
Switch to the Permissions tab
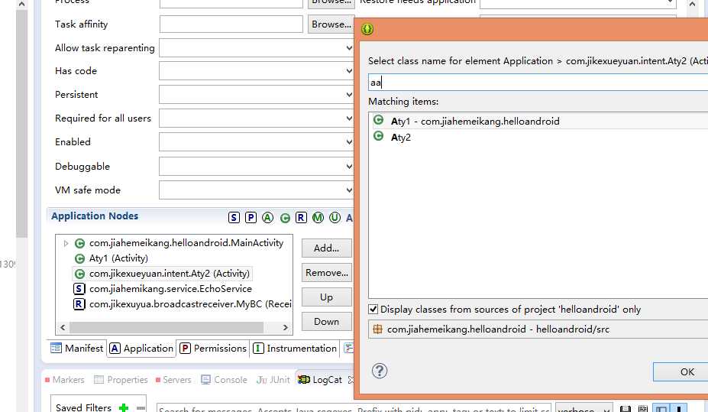pyautogui.click(x=213, y=349)
